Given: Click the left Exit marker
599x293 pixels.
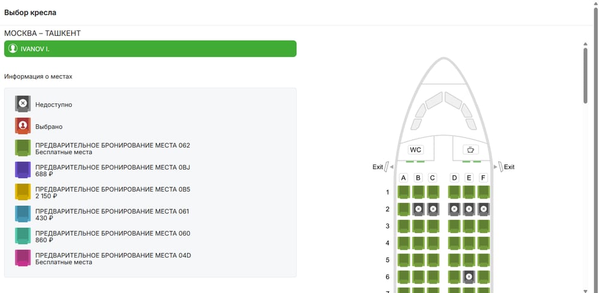Looking at the screenshot, I should pyautogui.click(x=380, y=167).
